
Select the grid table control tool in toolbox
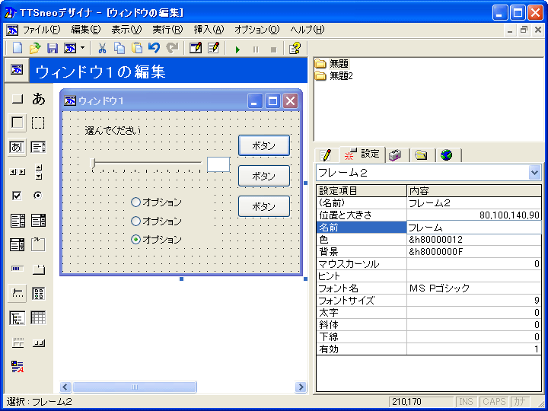38,318
